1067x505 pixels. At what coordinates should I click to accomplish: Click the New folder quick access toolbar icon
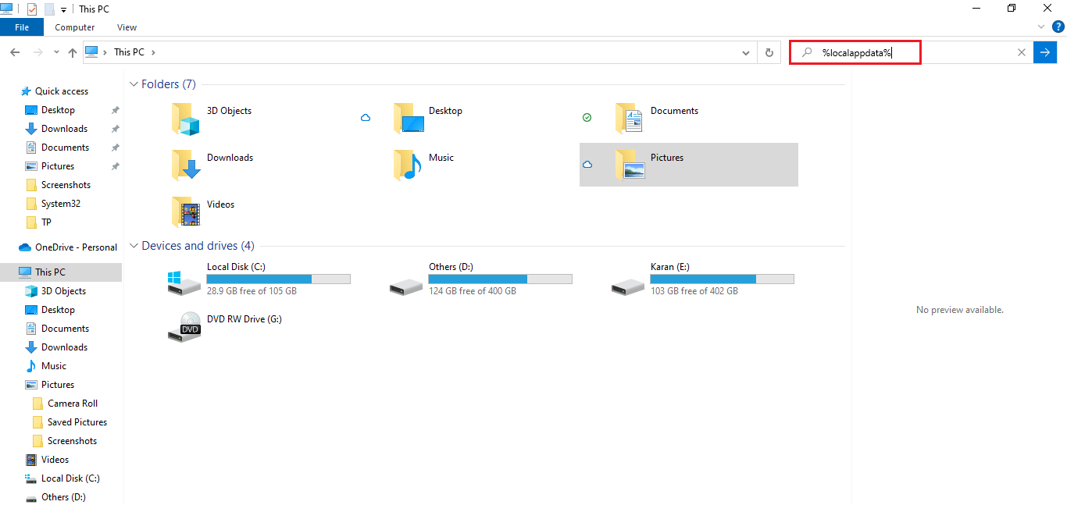coord(49,9)
